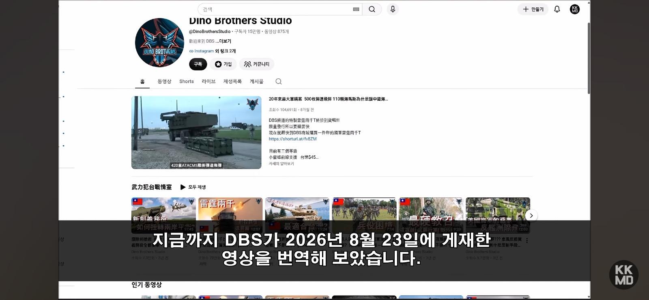Go to the 라이브 tab
The height and width of the screenshot is (300, 649).
(x=208, y=82)
